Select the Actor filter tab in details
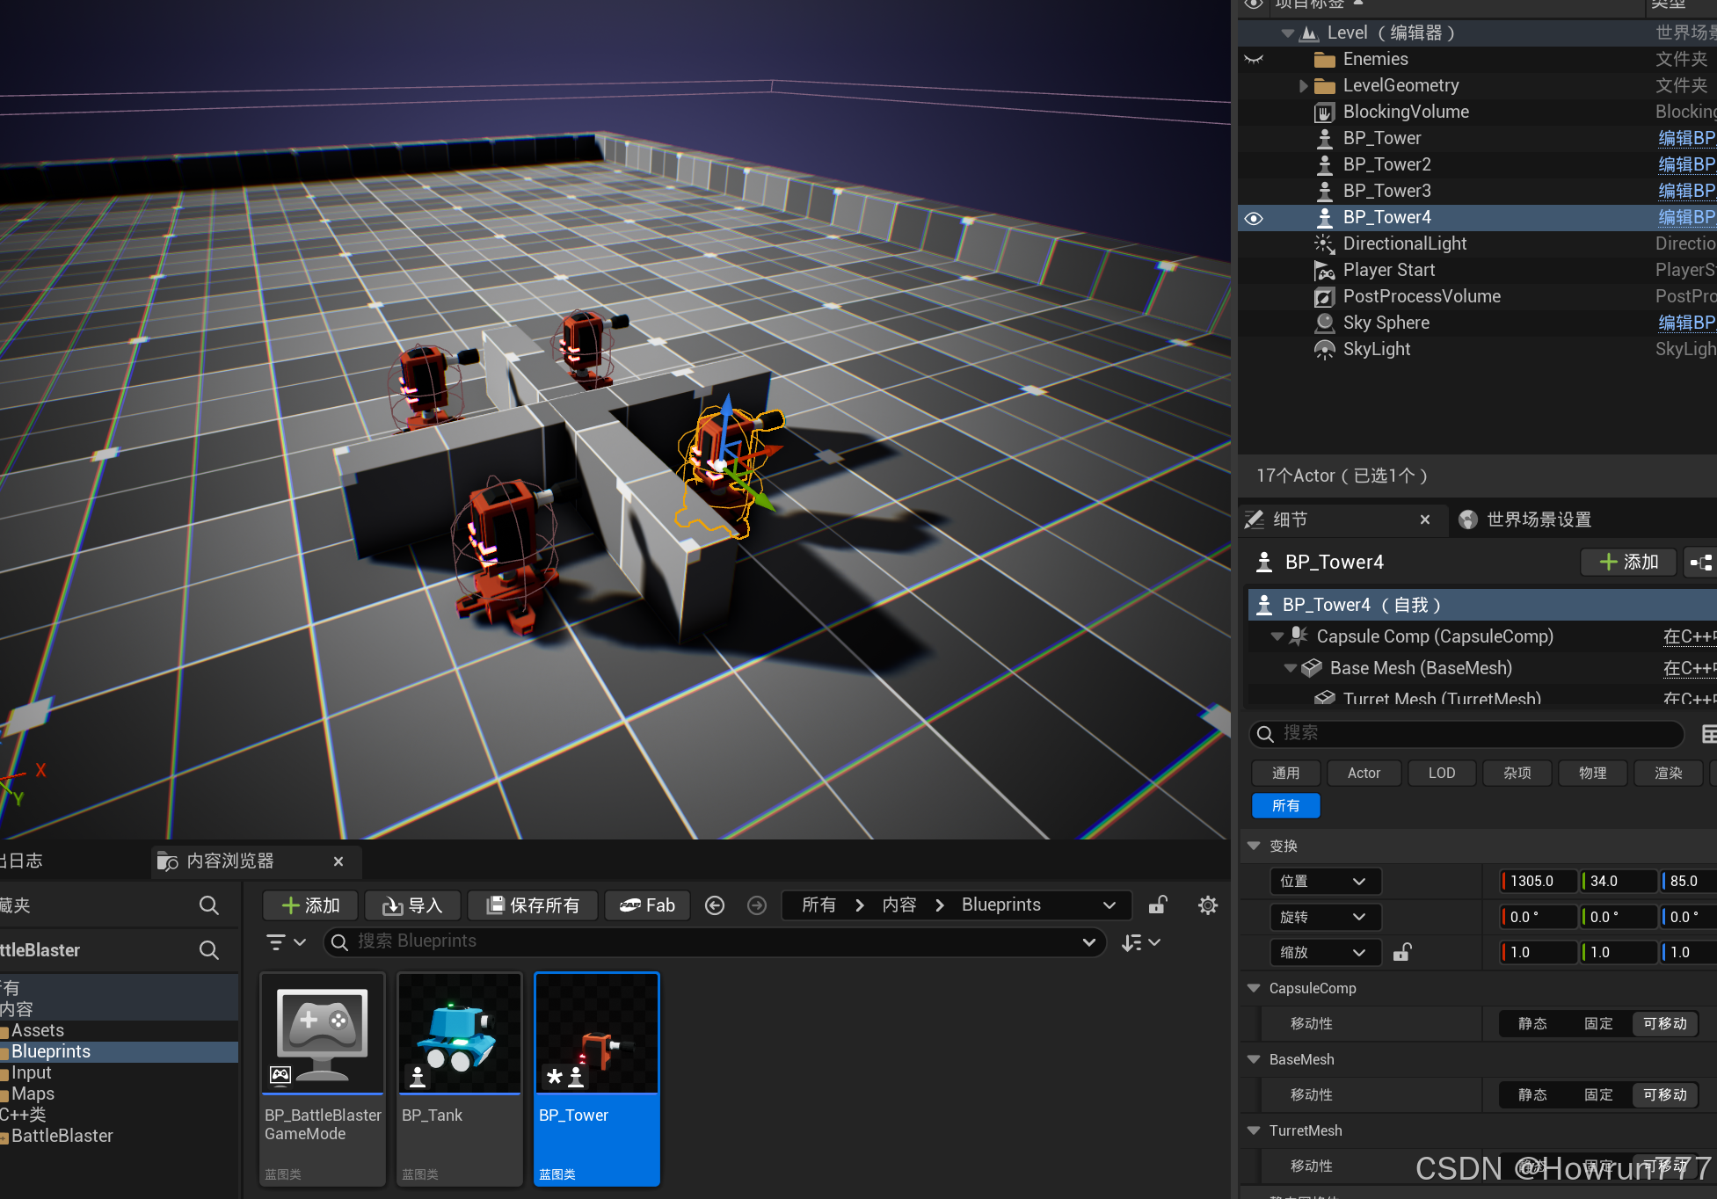The width and height of the screenshot is (1717, 1199). click(x=1364, y=773)
